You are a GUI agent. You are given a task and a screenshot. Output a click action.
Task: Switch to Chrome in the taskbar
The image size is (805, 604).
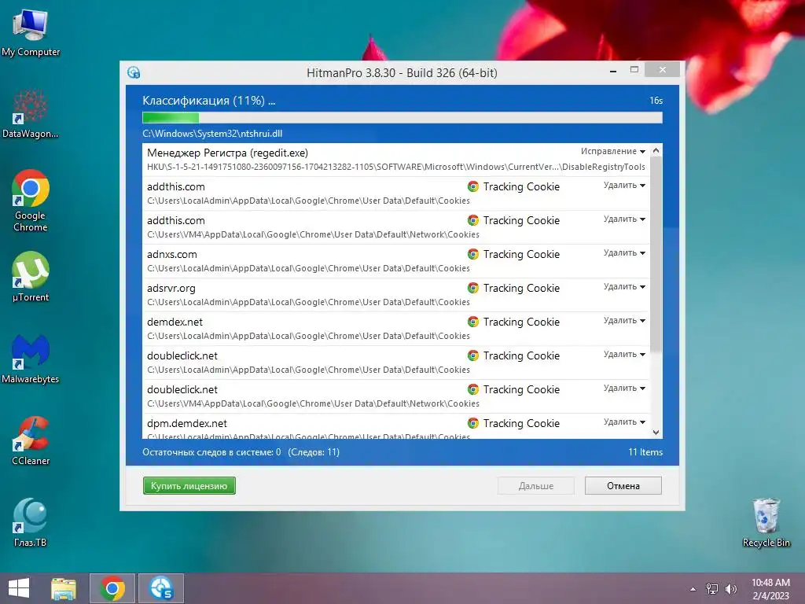click(x=112, y=588)
